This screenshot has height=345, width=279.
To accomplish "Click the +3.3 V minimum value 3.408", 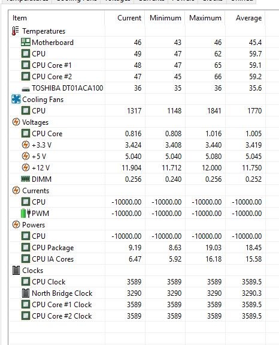I will 174,145.
